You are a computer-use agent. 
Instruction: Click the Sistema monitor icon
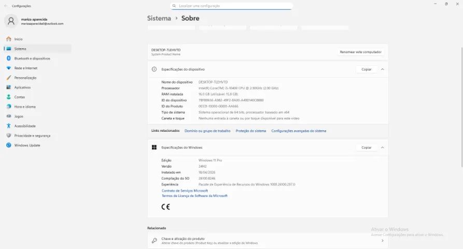9,49
